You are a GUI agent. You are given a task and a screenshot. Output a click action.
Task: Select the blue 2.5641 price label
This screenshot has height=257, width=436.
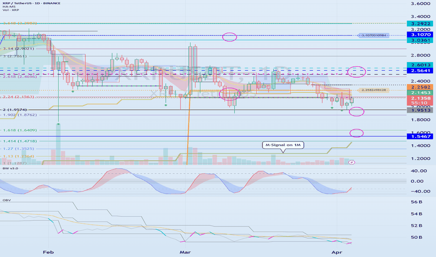click(420, 71)
